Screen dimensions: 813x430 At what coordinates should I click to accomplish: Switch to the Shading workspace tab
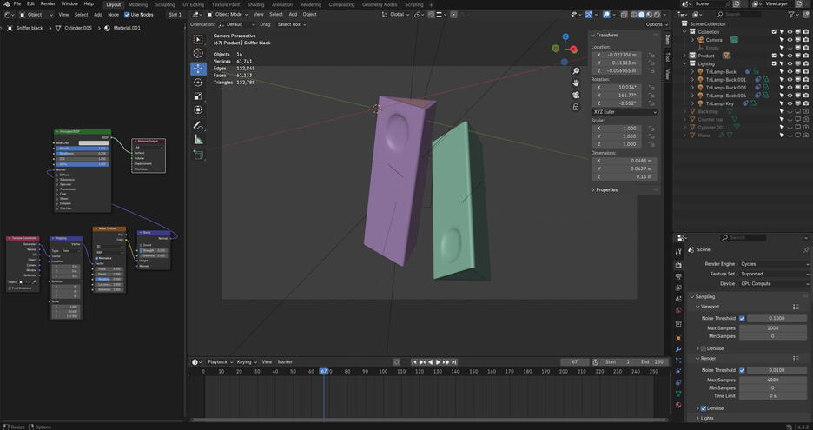coord(255,4)
